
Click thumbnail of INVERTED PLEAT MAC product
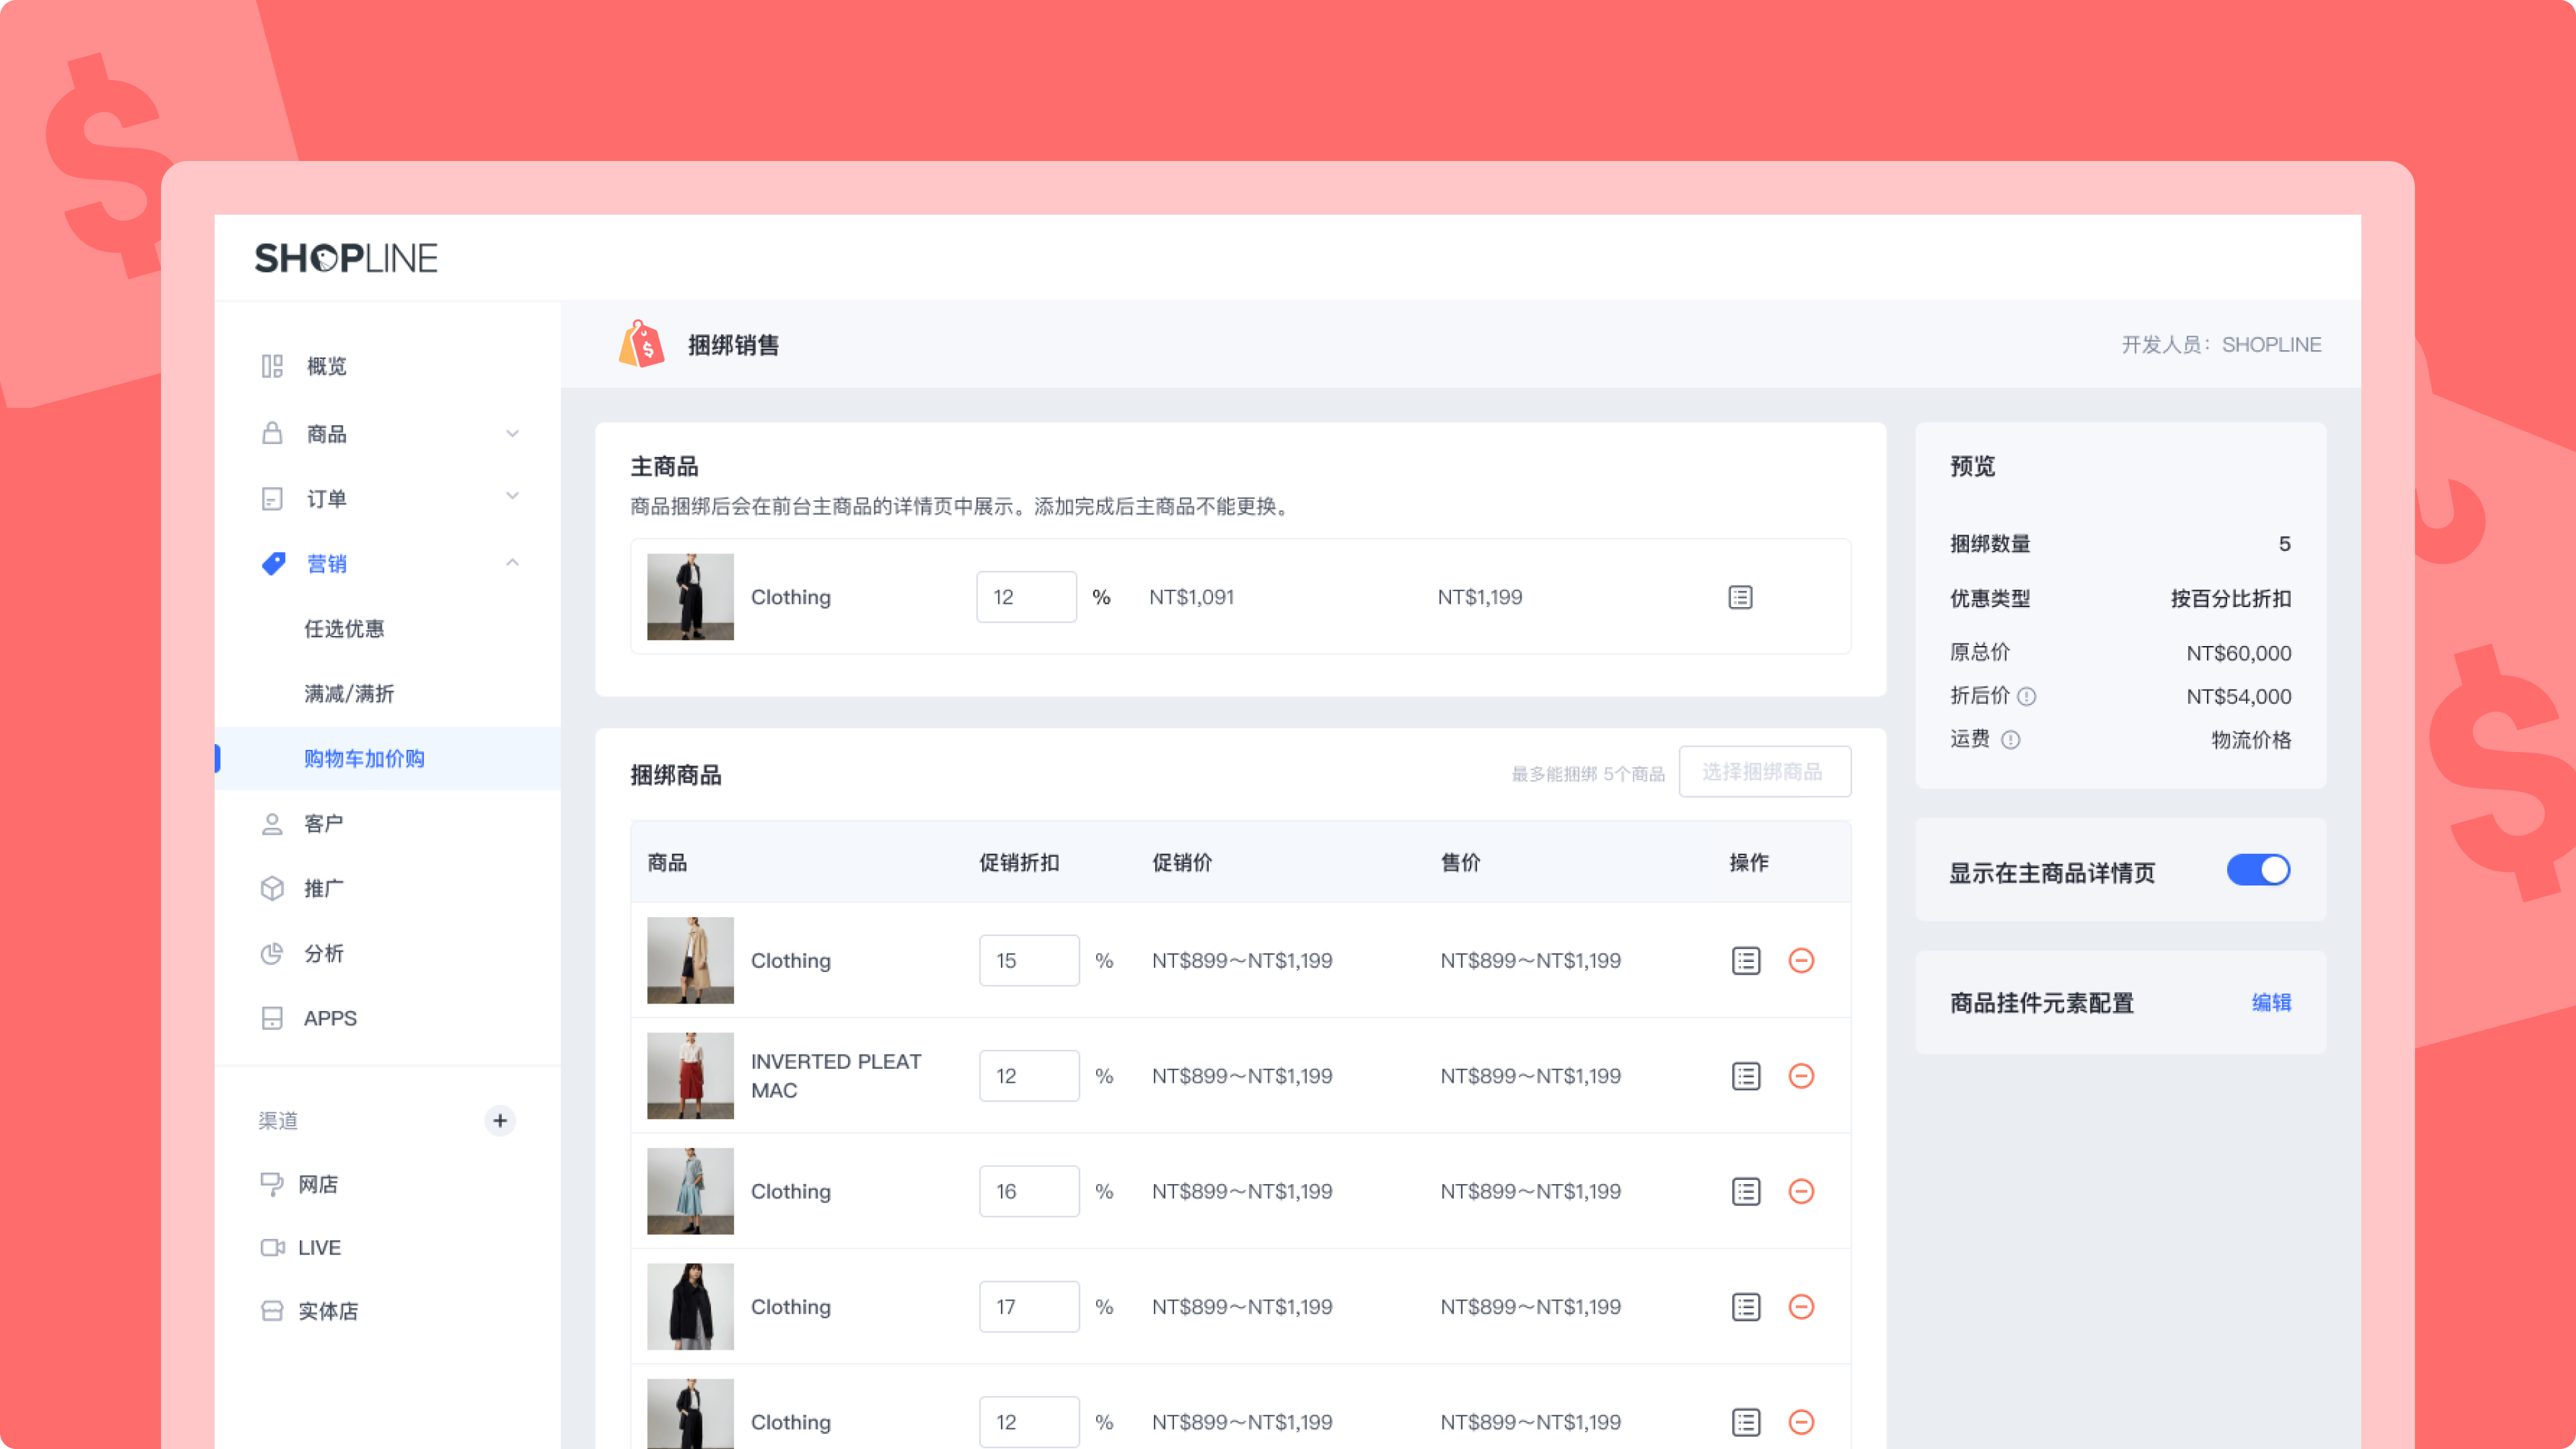690,1076
